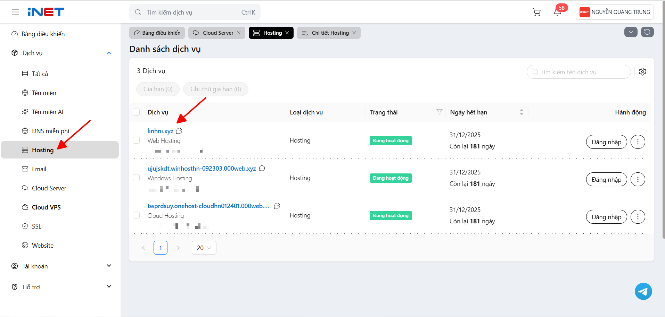Click Đang hoạt động status of linhni.xyz

(391, 140)
